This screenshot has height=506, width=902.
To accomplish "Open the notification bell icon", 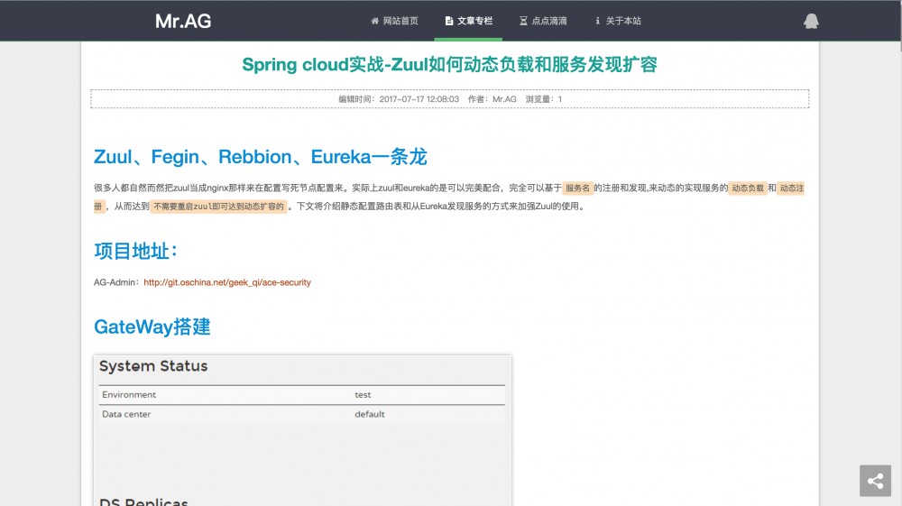I will pyautogui.click(x=811, y=22).
